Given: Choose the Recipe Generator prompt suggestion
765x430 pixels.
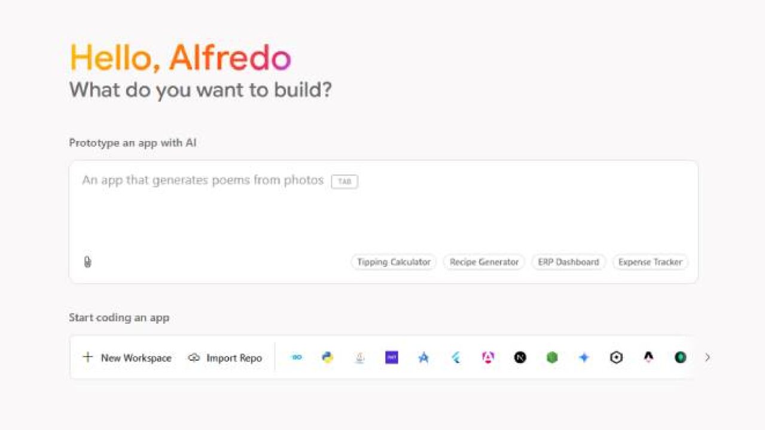Looking at the screenshot, I should tap(484, 262).
